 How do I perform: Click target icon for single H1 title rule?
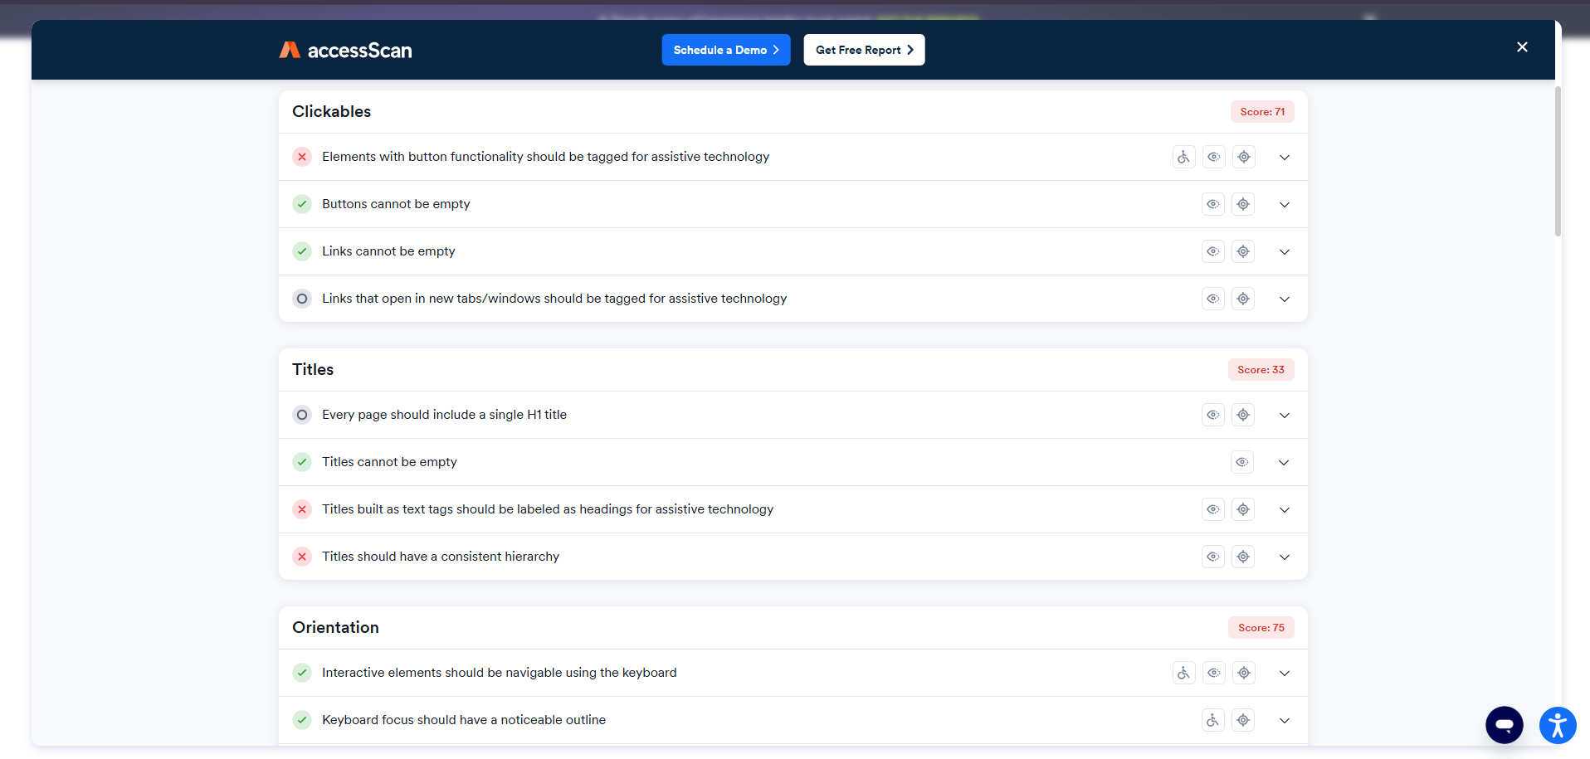pos(1243,415)
